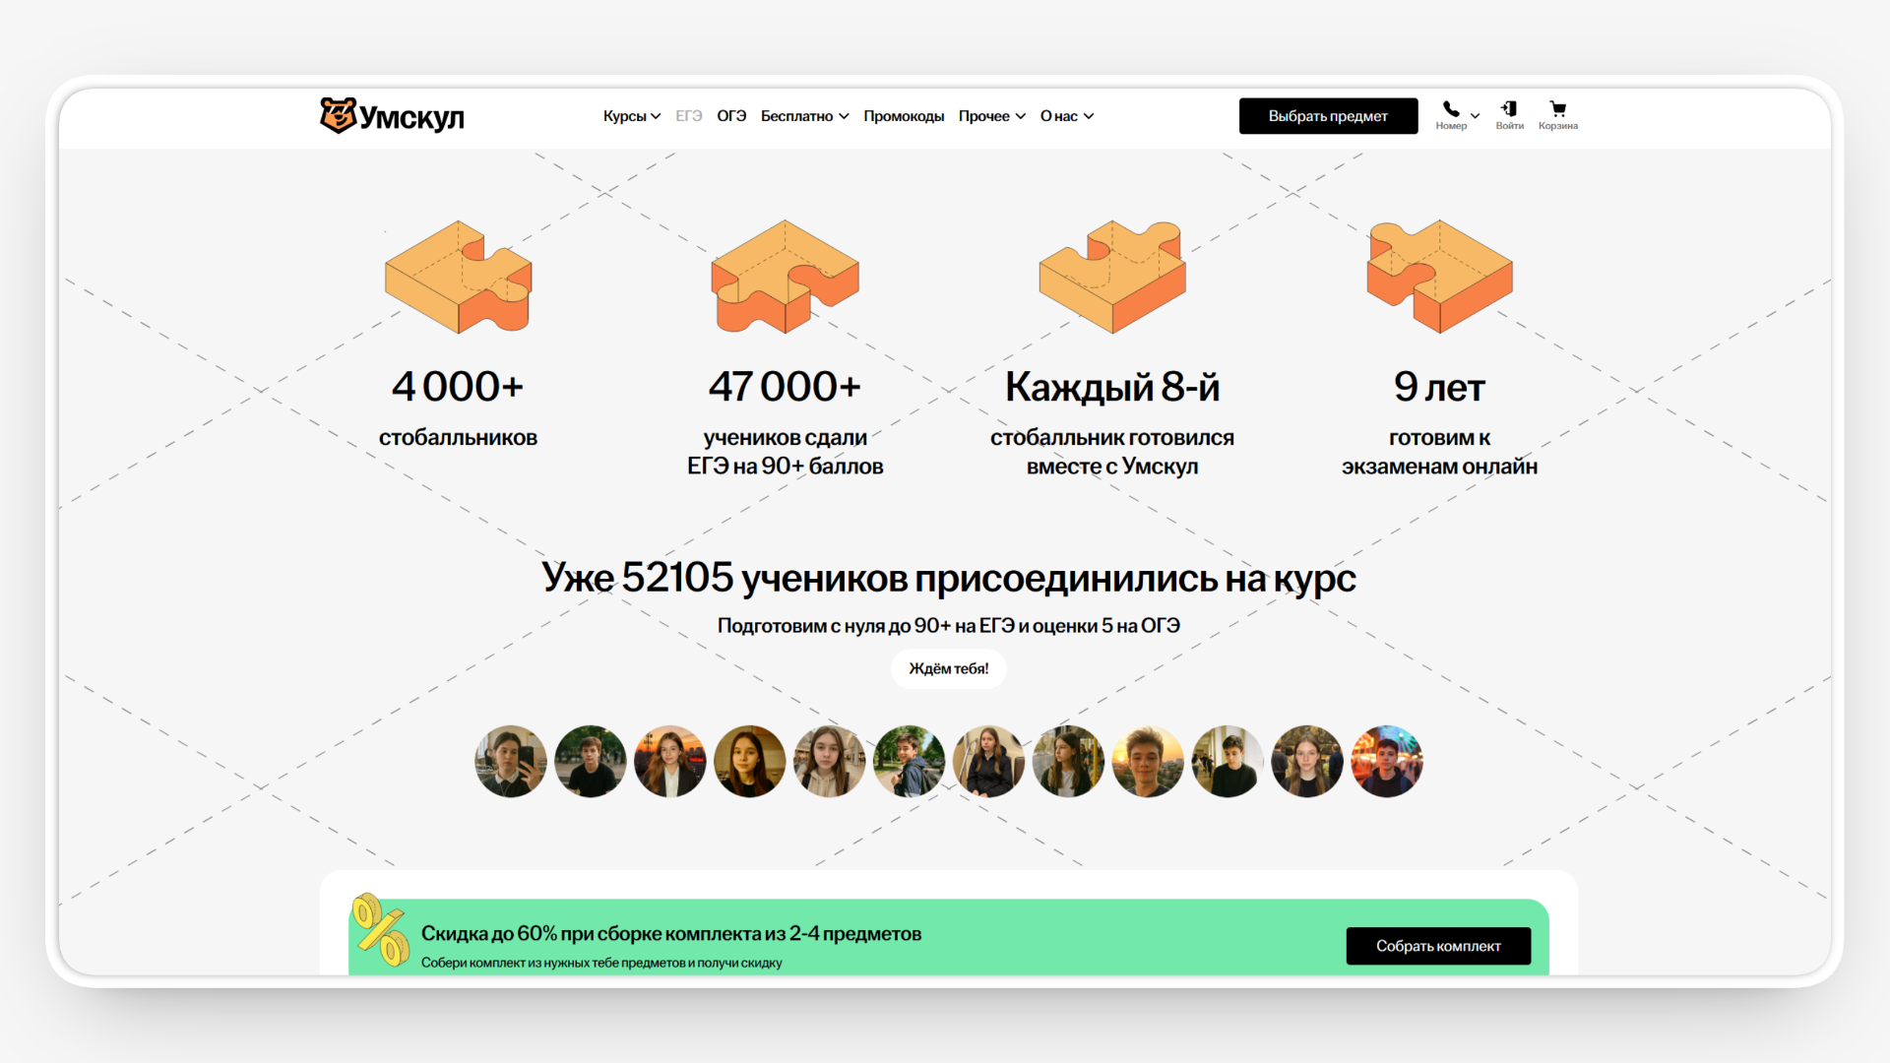Expand the Бесплатно dropdown menu
Screen dimensions: 1890x1063
804,116
